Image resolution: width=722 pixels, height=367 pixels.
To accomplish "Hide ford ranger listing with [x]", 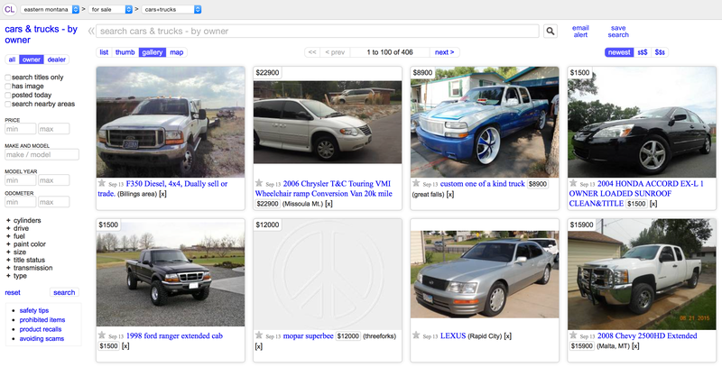I will click(125, 346).
